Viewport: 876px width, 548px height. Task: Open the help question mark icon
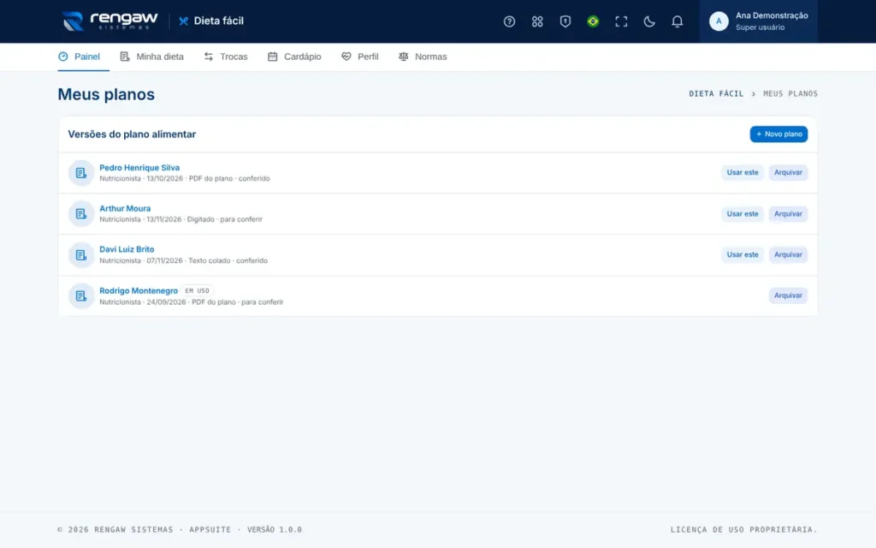tap(509, 21)
